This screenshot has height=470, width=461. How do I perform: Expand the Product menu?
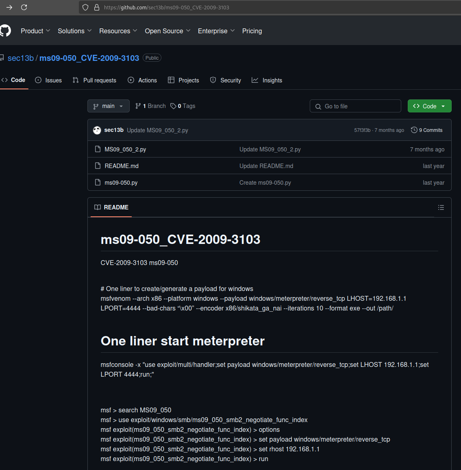(x=35, y=31)
